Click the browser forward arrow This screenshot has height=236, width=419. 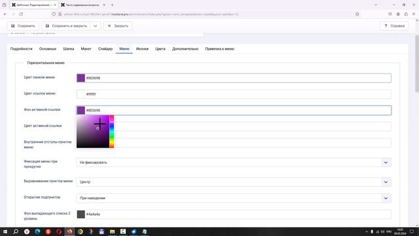pos(13,14)
